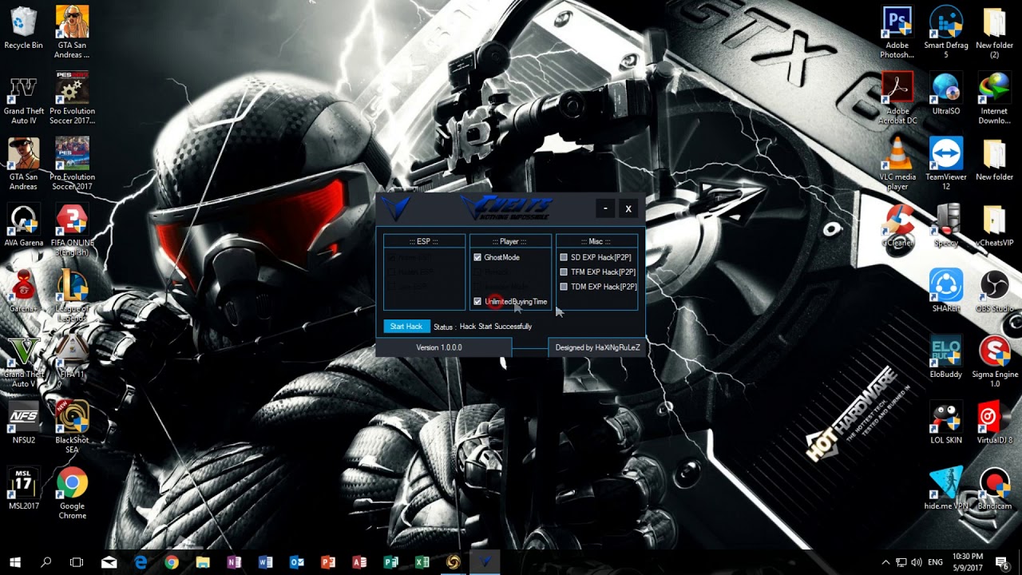The width and height of the screenshot is (1022, 575).
Task: Open Outlook from the taskbar
Action: point(297,562)
